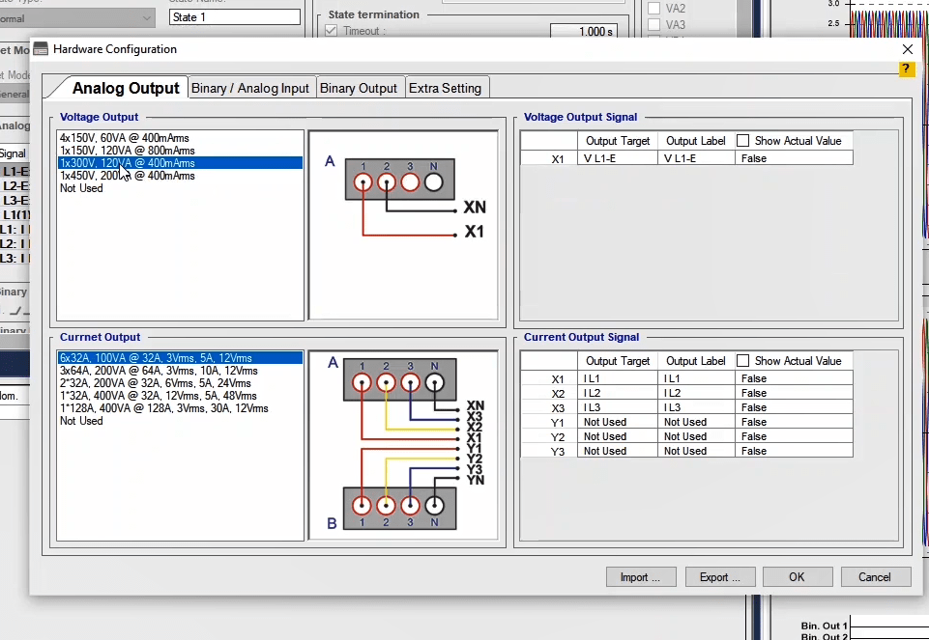Select Not Used in the Currnet Output list

pyautogui.click(x=181, y=421)
